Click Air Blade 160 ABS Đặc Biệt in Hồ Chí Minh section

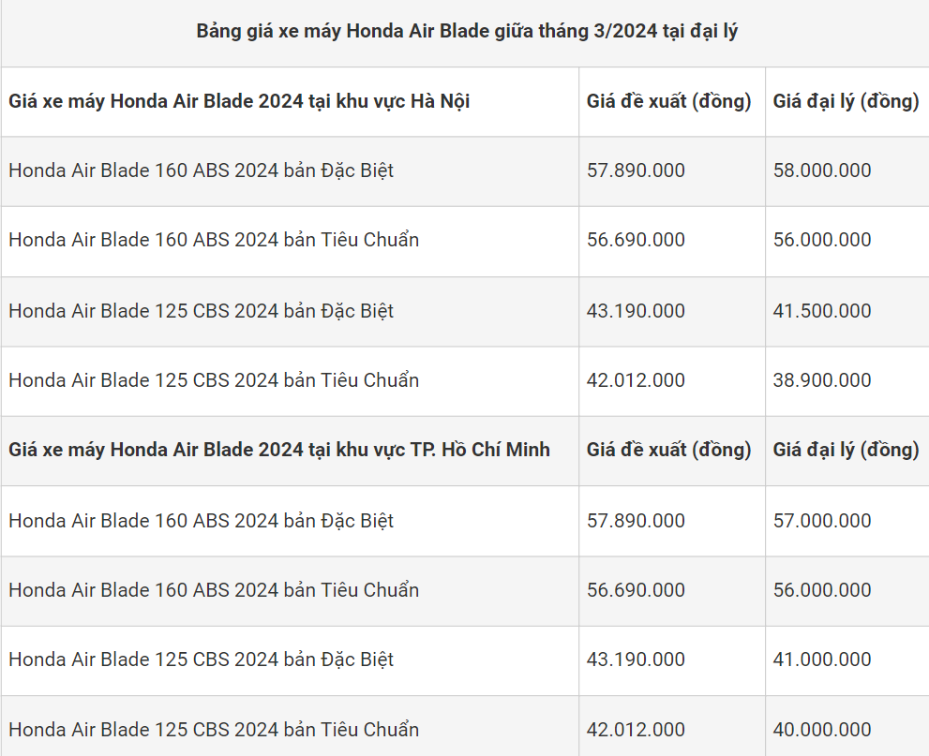(x=201, y=521)
